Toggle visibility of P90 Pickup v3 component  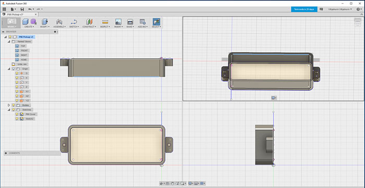pos(10,37)
